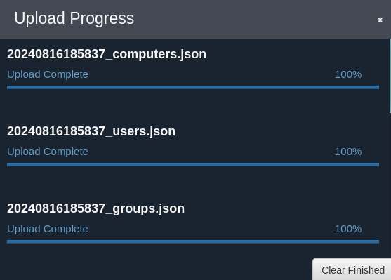
Task: Click the Clear Finished button
Action: click(352, 269)
